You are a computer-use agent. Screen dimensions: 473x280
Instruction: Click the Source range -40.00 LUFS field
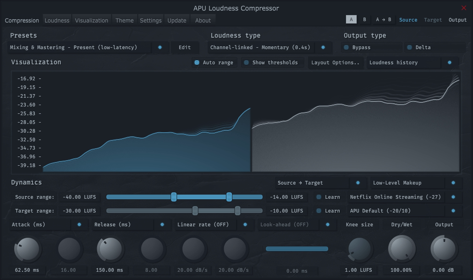coord(77,197)
